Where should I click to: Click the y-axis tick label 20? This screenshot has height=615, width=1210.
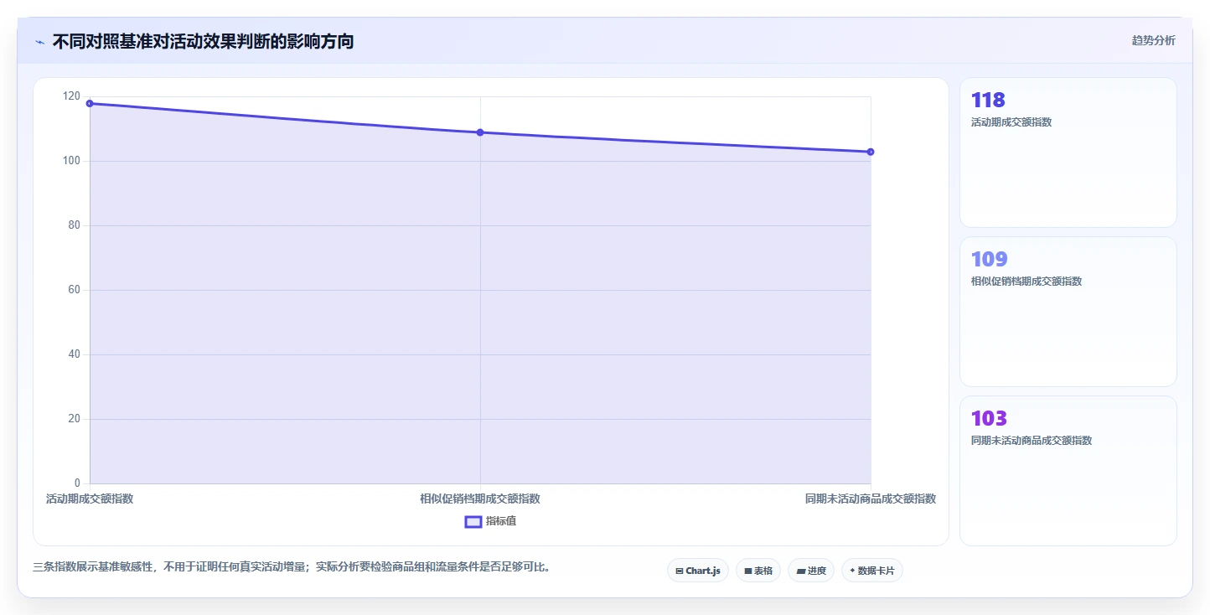coord(75,419)
